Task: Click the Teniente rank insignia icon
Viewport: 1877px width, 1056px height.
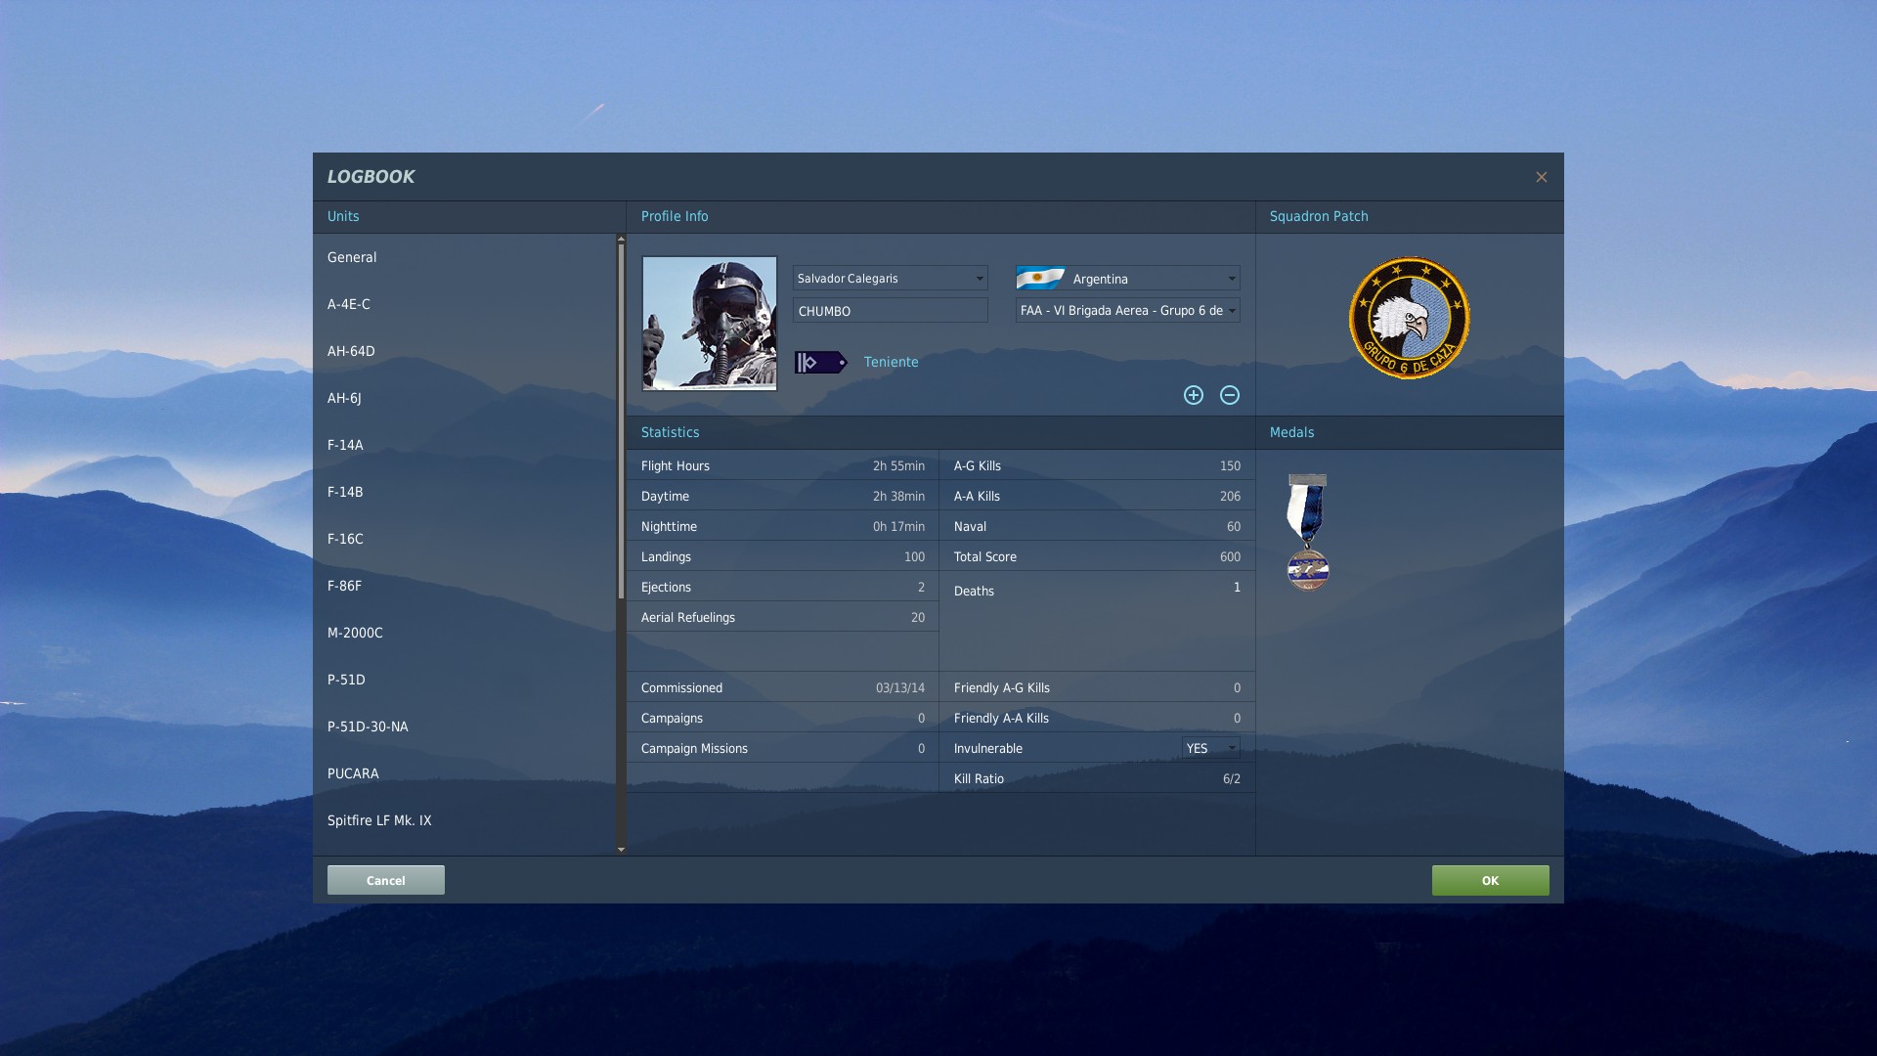Action: coord(820,363)
